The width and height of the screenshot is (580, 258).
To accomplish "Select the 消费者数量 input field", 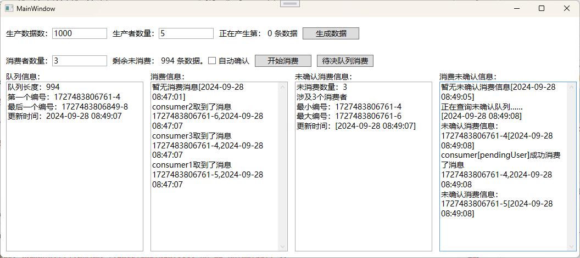I will click(79, 61).
